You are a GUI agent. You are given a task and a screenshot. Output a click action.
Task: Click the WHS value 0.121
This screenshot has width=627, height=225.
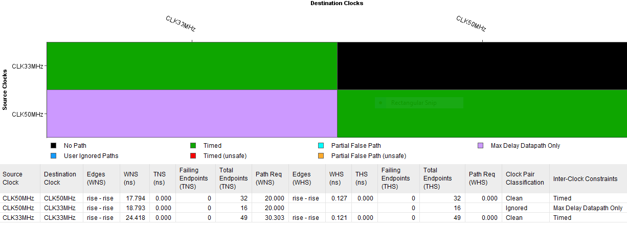pos(339,218)
